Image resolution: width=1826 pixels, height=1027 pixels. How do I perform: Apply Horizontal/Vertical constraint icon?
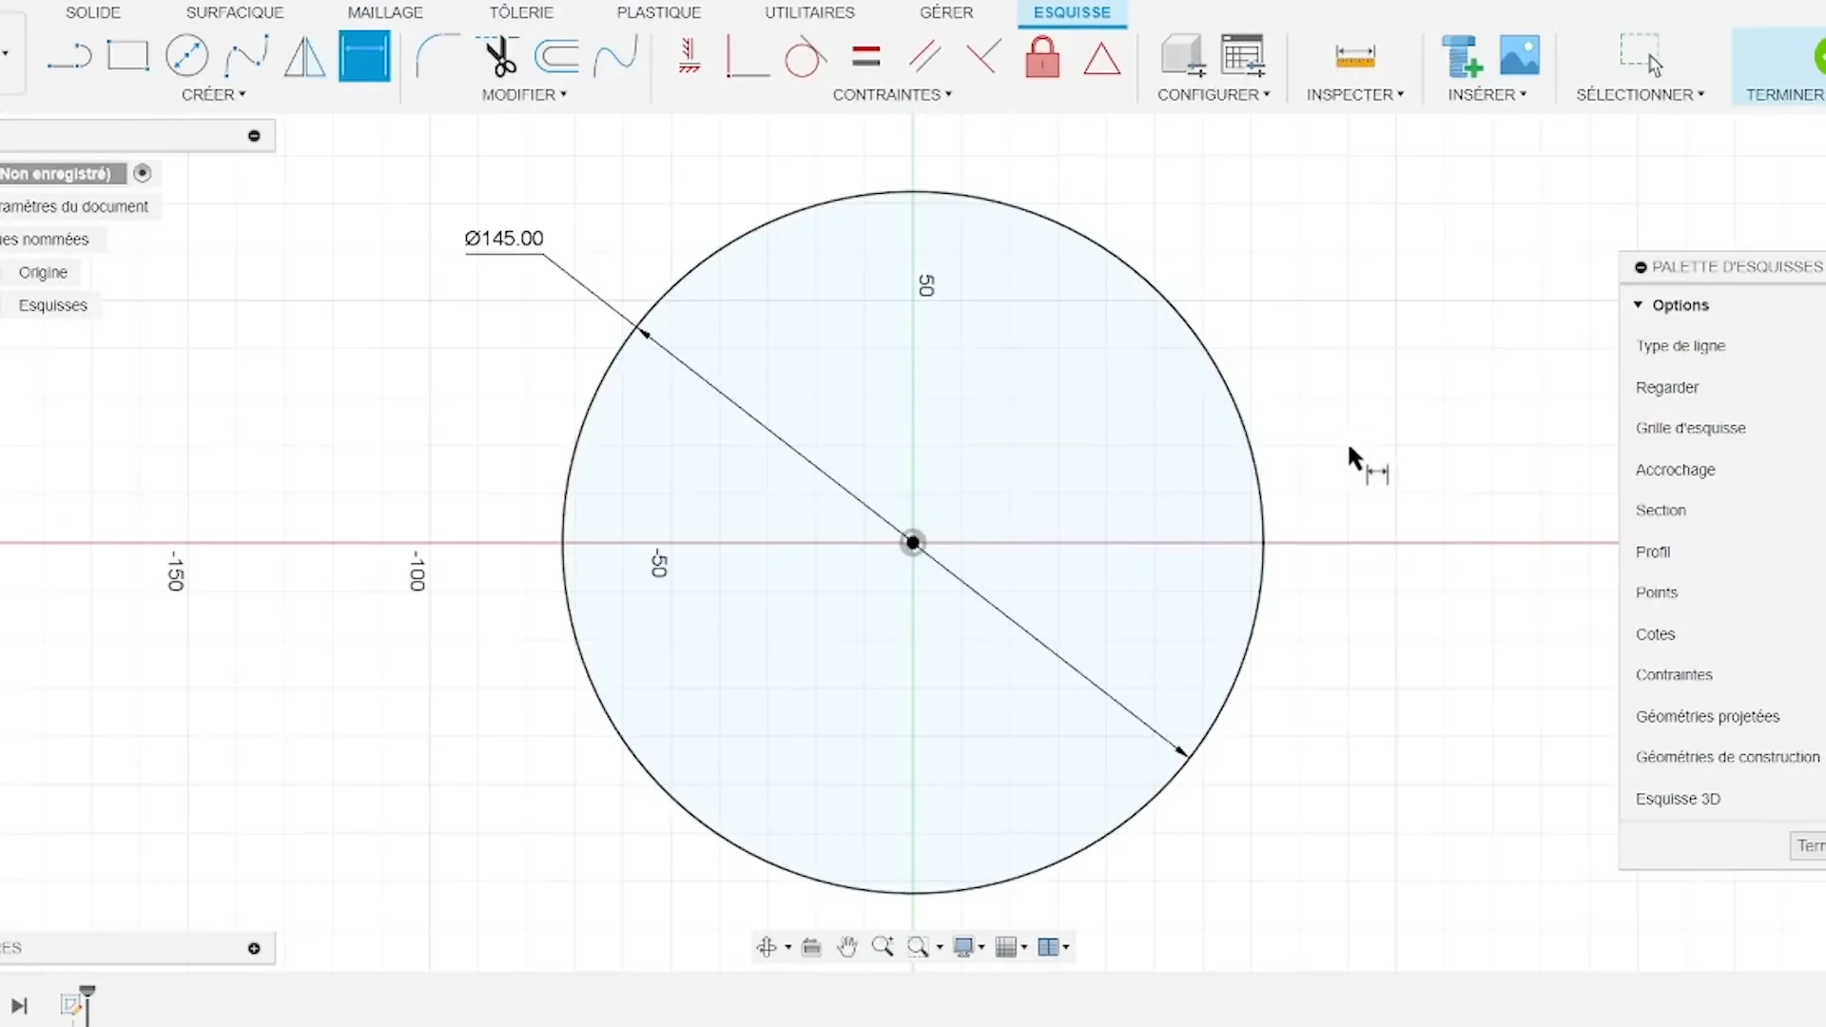pyautogui.click(x=690, y=56)
